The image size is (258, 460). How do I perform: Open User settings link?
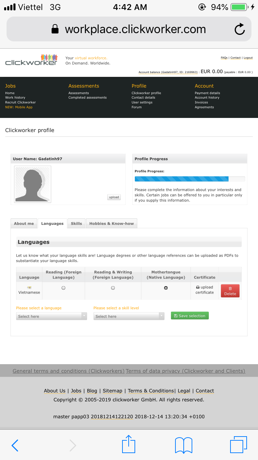click(x=142, y=102)
